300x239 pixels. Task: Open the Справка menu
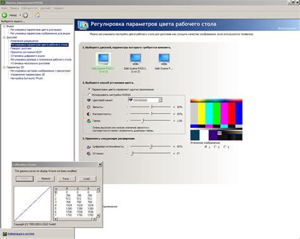[x=58, y=8]
